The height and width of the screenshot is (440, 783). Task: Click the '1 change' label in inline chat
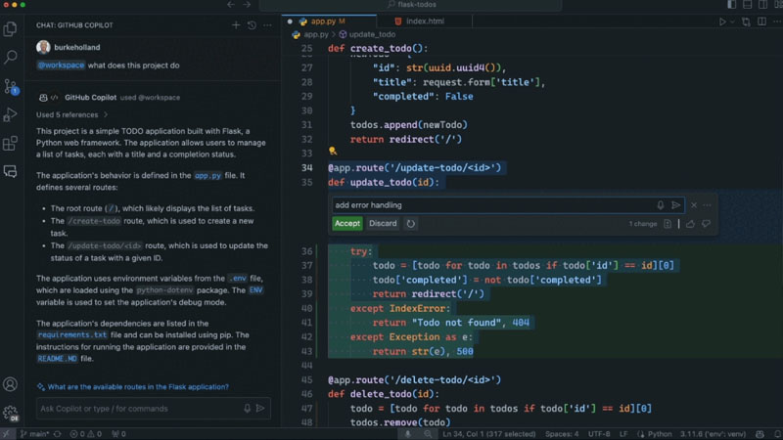[643, 224]
